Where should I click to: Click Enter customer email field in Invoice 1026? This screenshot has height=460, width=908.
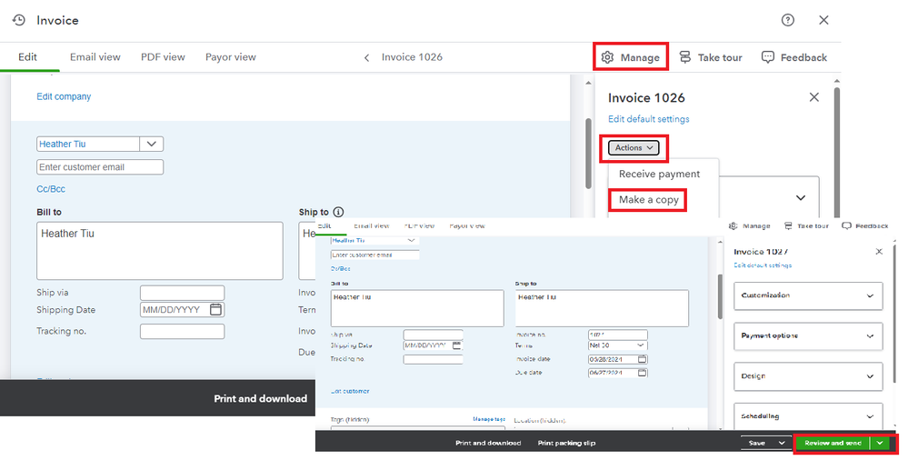point(100,167)
